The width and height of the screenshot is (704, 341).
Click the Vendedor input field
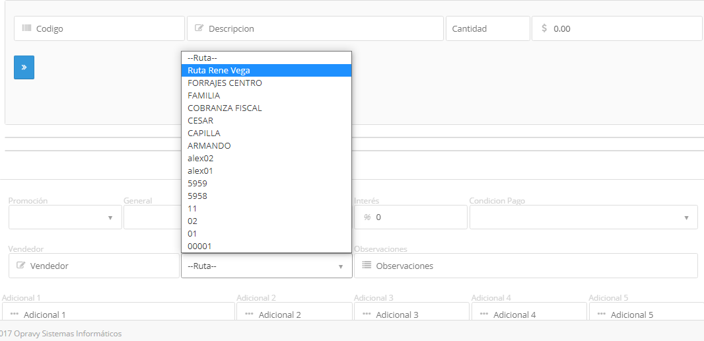point(94,266)
